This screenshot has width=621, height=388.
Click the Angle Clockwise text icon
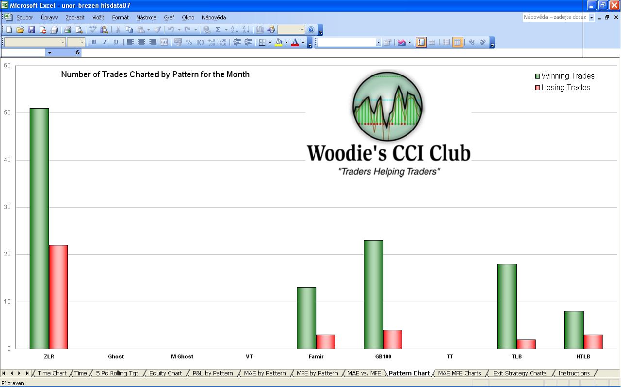(472, 42)
